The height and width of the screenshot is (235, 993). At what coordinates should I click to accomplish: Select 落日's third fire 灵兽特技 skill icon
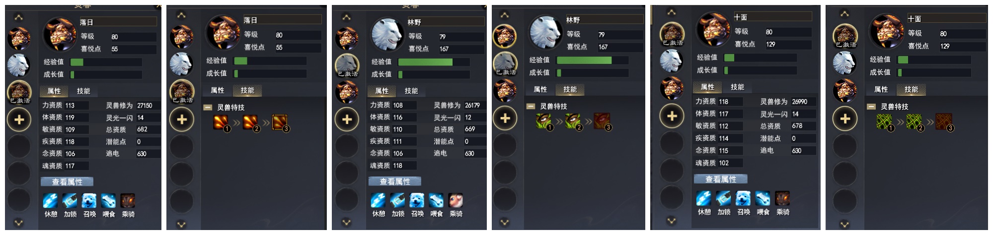(280, 122)
